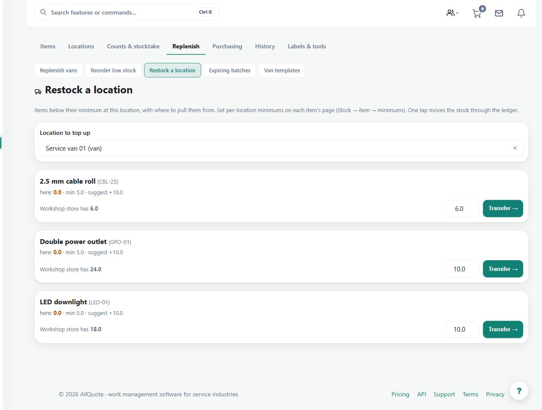
Task: Click the Workshop store has 24.0 text
Action: coord(71,269)
